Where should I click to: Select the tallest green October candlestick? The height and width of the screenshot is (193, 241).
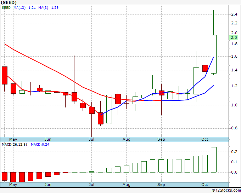pos(214,54)
